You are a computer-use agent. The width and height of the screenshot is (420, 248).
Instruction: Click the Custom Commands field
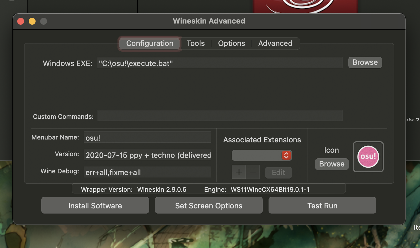click(x=220, y=115)
